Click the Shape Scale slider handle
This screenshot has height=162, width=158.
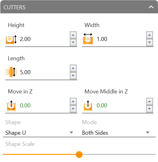click(79, 155)
